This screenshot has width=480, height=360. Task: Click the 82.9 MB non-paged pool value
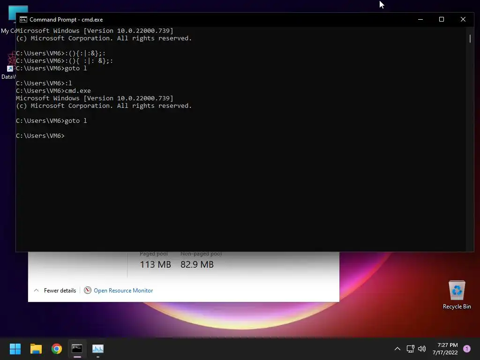point(197,264)
